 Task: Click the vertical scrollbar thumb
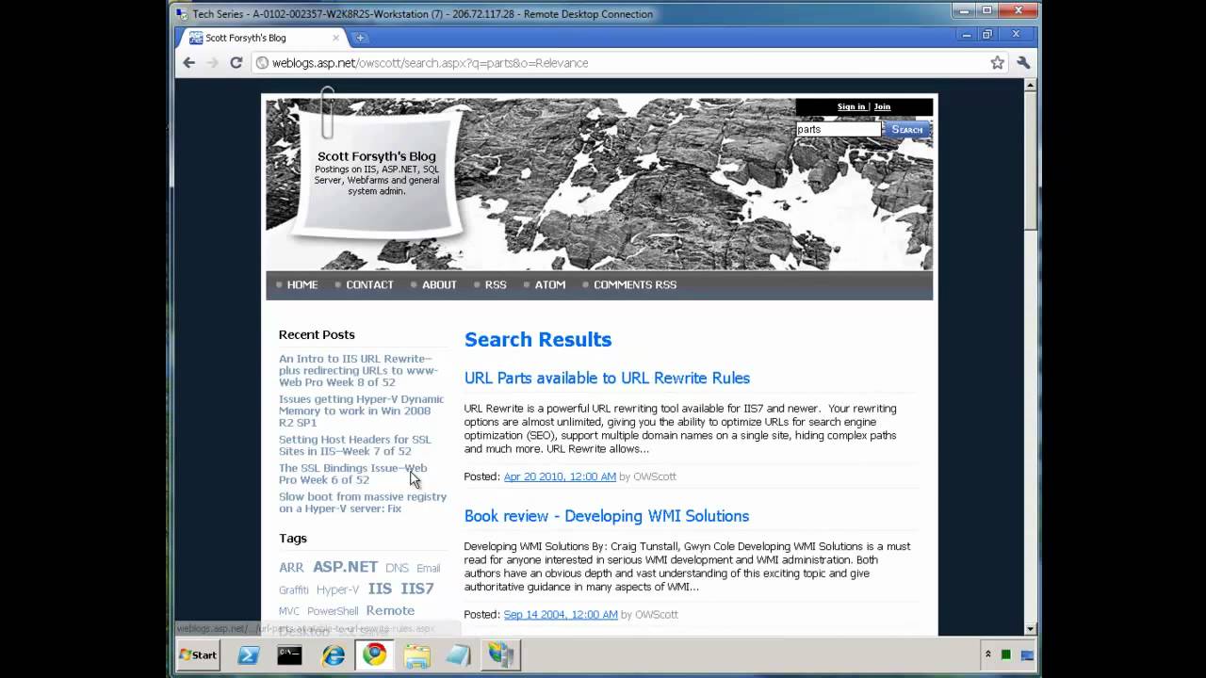1030,160
